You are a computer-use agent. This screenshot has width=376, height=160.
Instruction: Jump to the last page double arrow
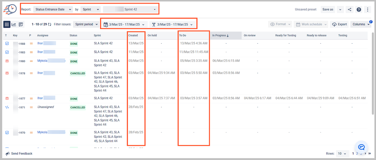tap(369, 154)
